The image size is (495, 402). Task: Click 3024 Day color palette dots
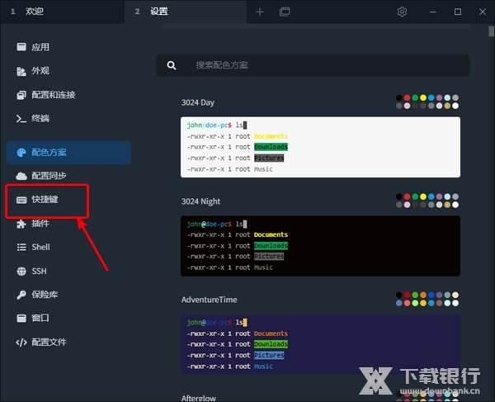[x=427, y=102]
